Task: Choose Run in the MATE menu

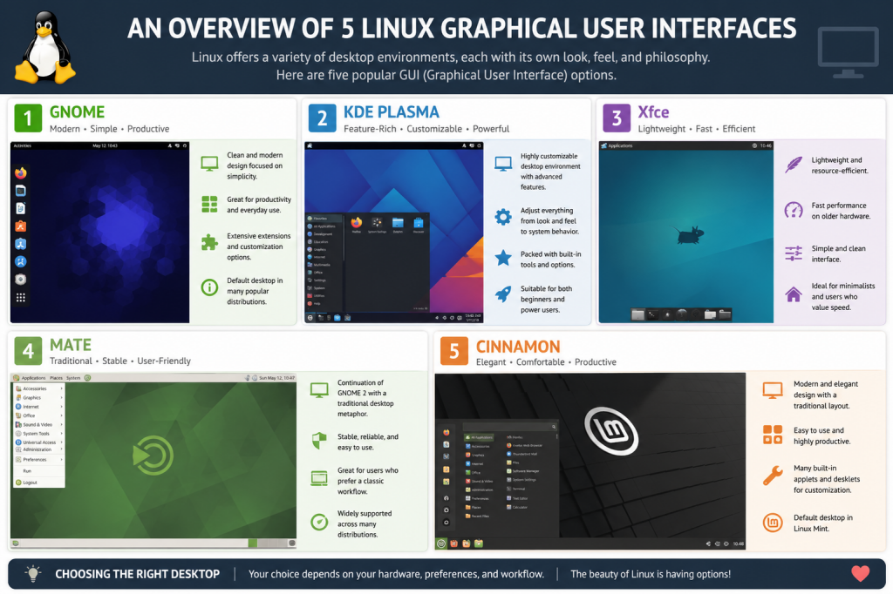Action: 38,471
